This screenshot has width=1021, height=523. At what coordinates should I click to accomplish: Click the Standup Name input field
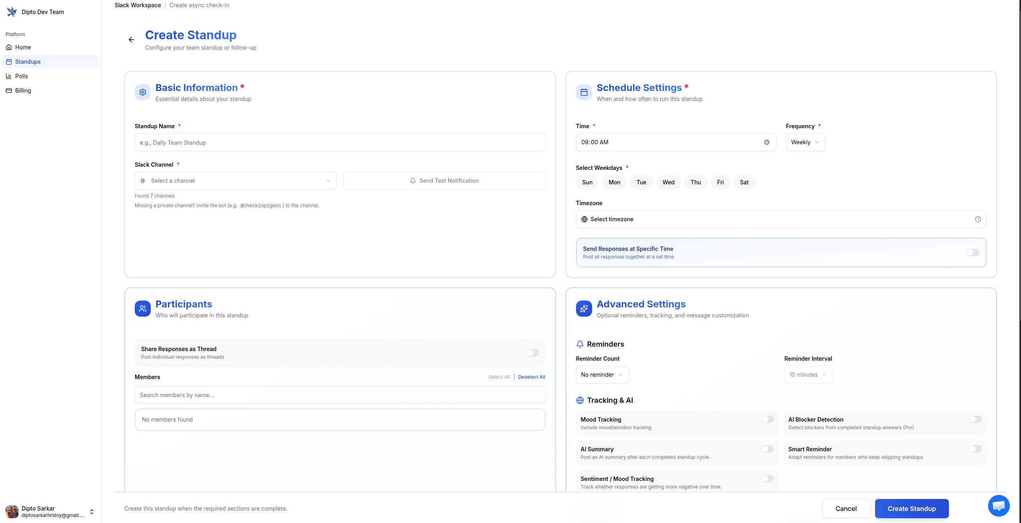(340, 143)
